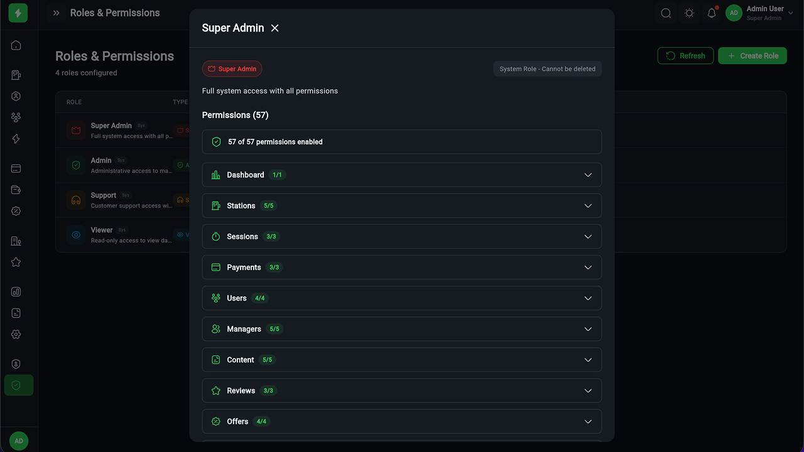The width and height of the screenshot is (804, 452).
Task: Select the Sessions permissions row
Action: (x=401, y=237)
